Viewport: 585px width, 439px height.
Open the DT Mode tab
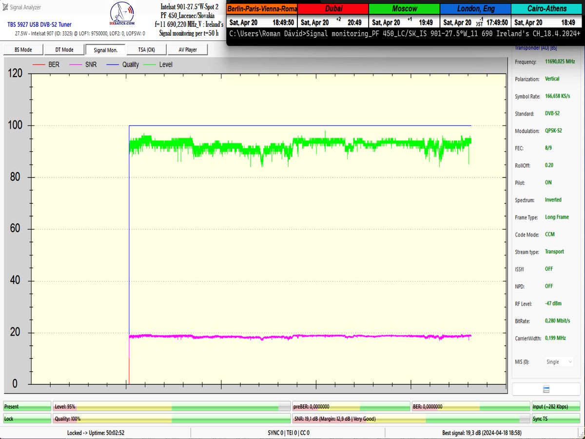click(x=64, y=50)
